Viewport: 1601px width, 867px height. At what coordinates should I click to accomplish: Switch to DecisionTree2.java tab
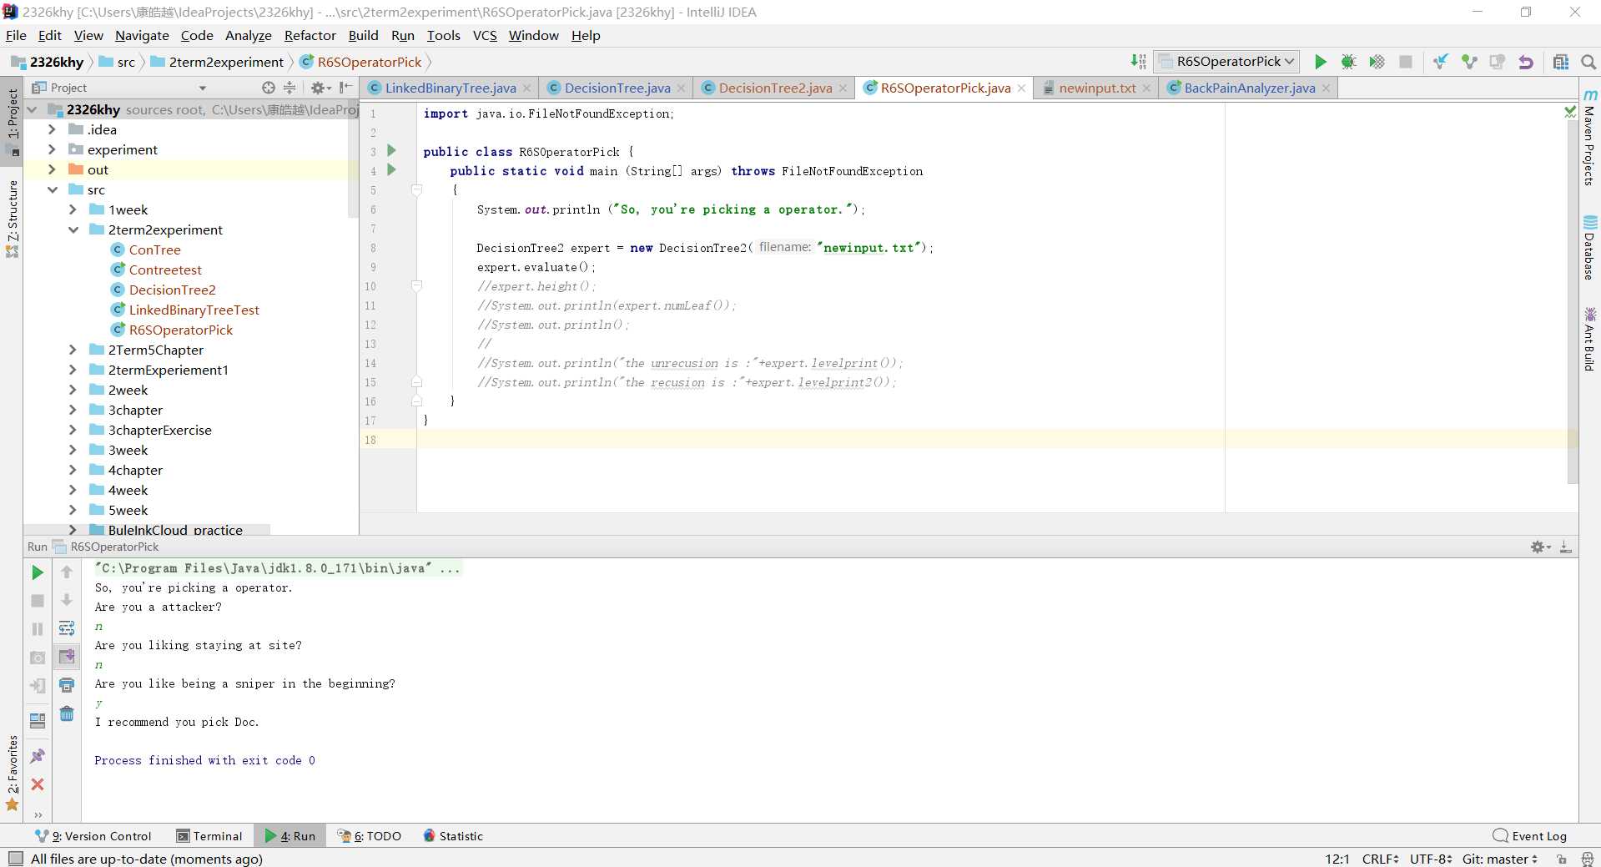[x=775, y=88]
